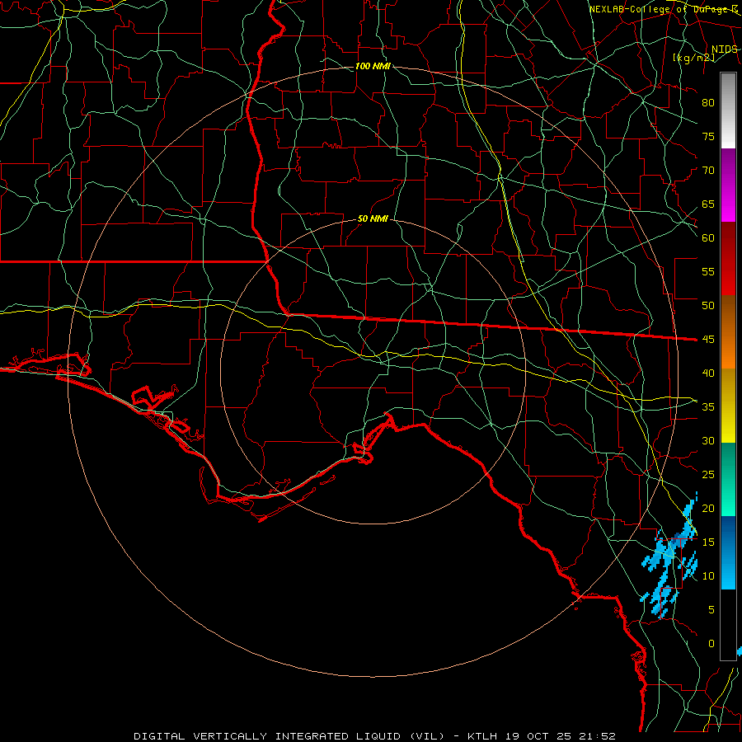Click the value 50 on the legend
This screenshot has width=742, height=742.
pos(708,306)
